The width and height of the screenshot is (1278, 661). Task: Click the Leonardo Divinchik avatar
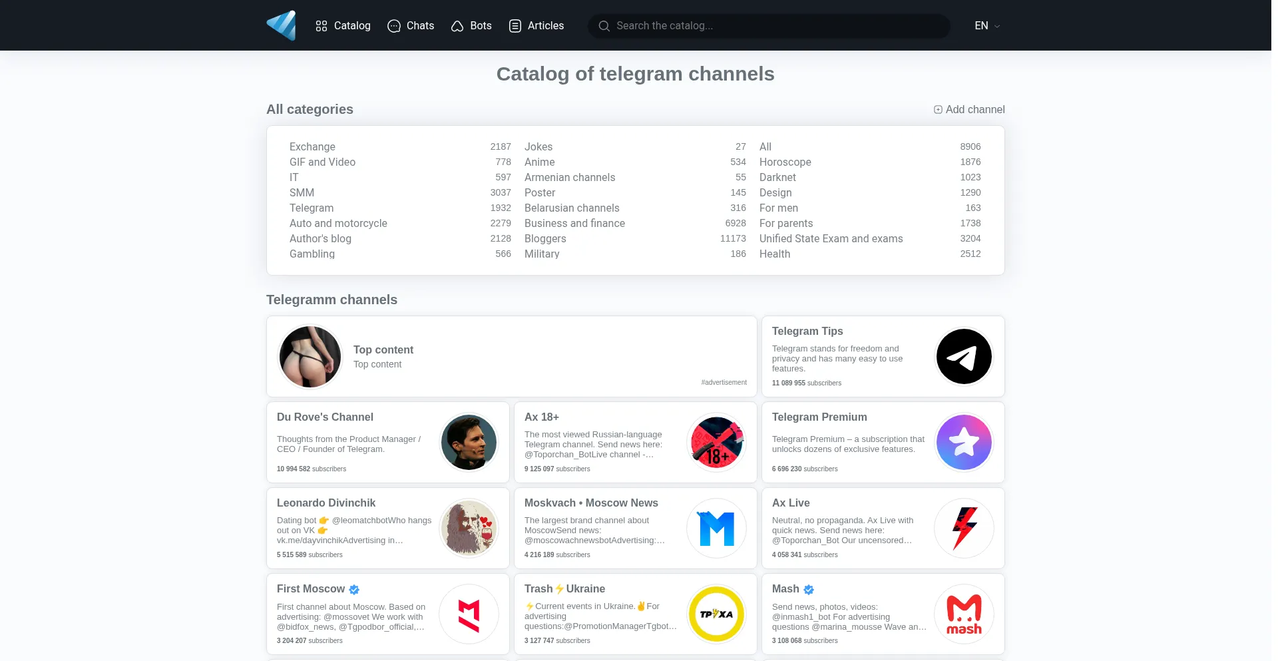[x=469, y=529]
